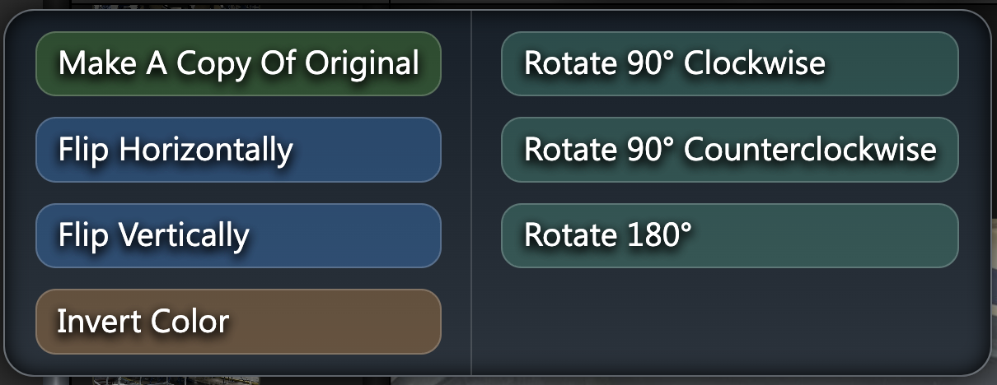Select Flip Horizontally
The image size is (997, 385).
coord(238,150)
